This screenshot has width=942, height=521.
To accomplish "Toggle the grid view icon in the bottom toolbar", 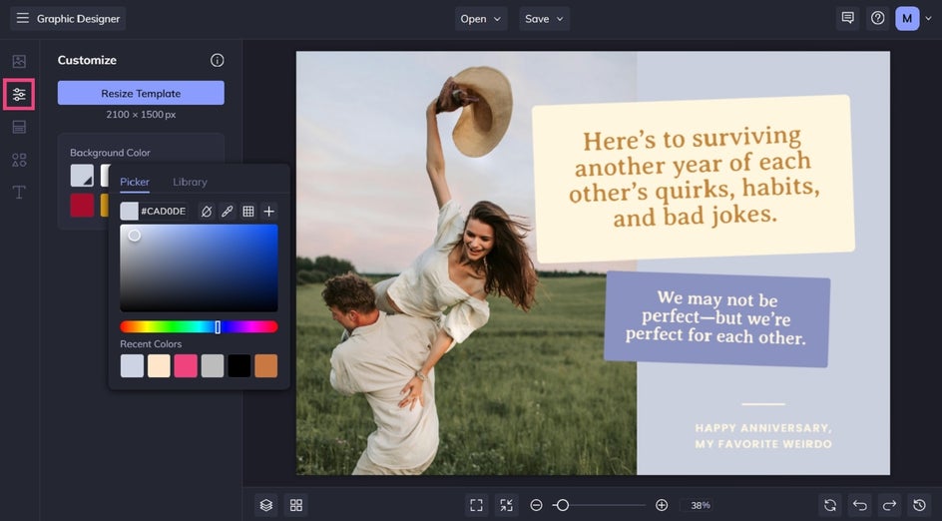I will (296, 505).
